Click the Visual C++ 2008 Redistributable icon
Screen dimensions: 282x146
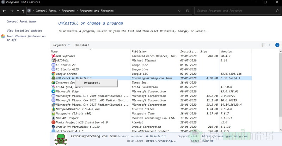53,96
